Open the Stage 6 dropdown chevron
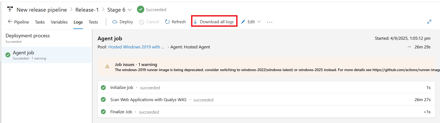 pyautogui.click(x=130, y=10)
